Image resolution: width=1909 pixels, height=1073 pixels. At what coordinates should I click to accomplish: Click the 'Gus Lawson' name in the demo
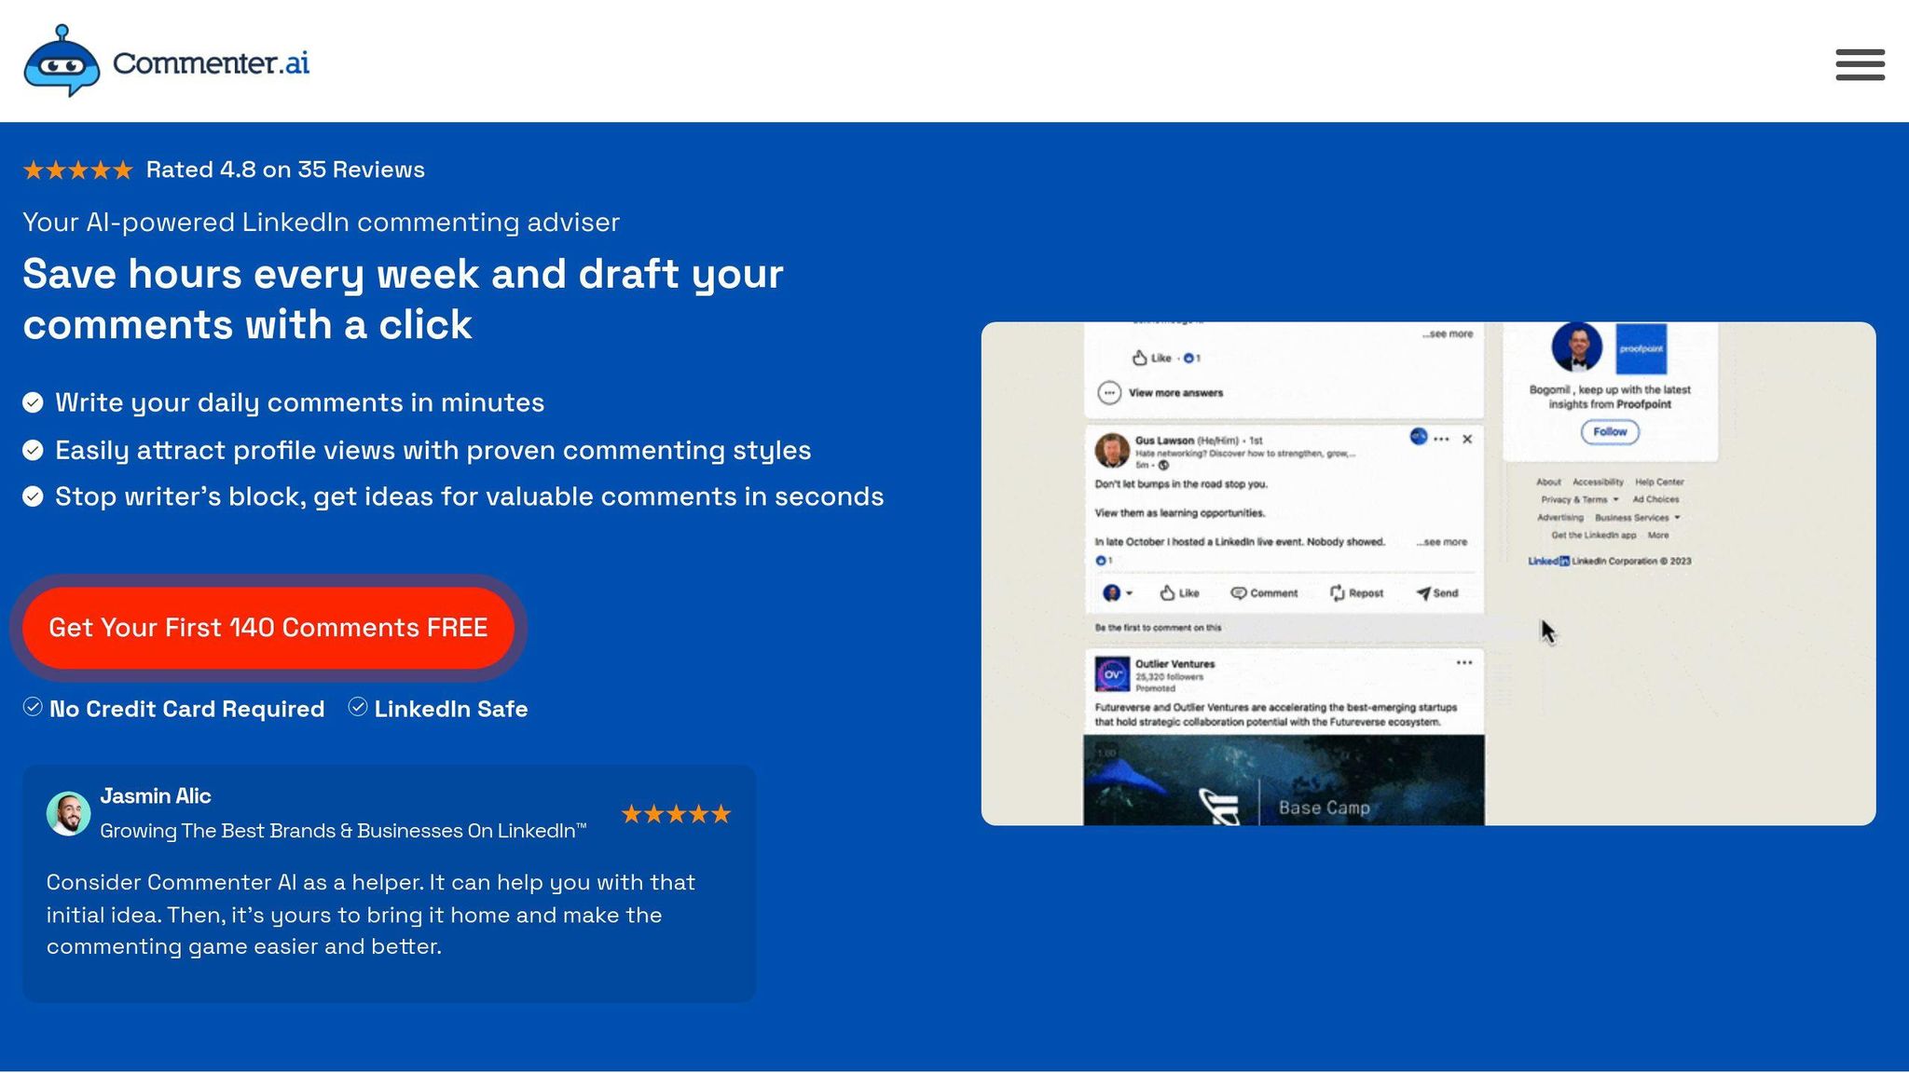click(1164, 441)
